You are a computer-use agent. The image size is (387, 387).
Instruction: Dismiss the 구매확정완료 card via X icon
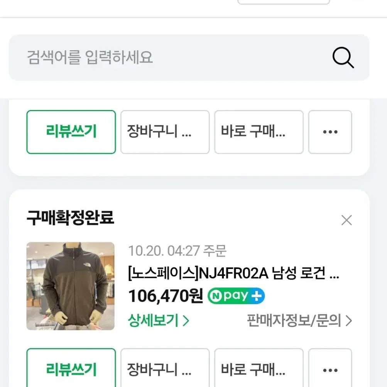coord(346,220)
